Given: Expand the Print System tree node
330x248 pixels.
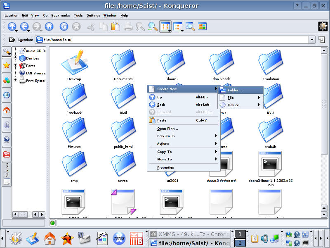Looking at the screenshot, I should 16,80.
